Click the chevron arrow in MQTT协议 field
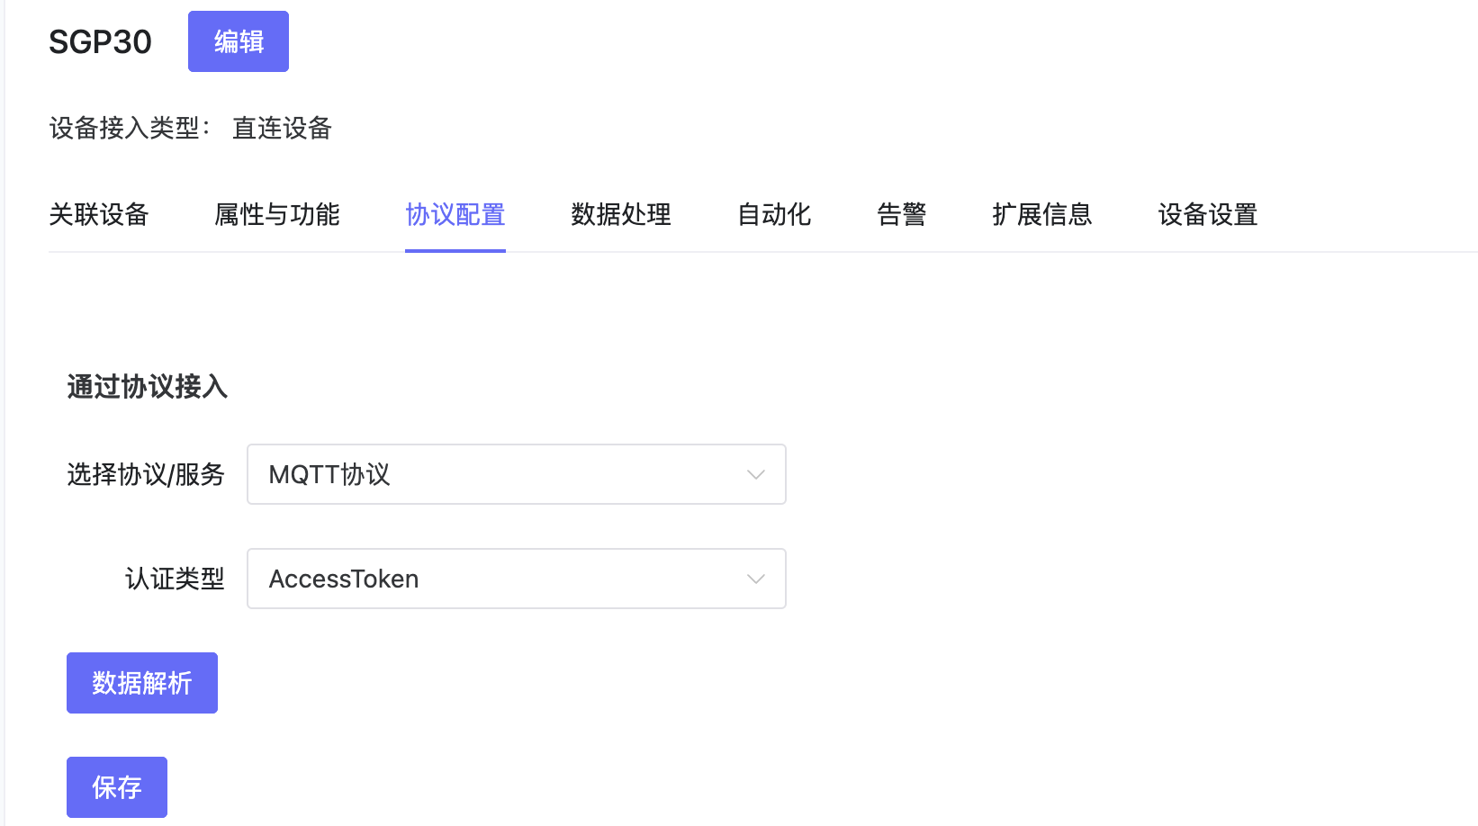1478x826 pixels. [x=755, y=474]
